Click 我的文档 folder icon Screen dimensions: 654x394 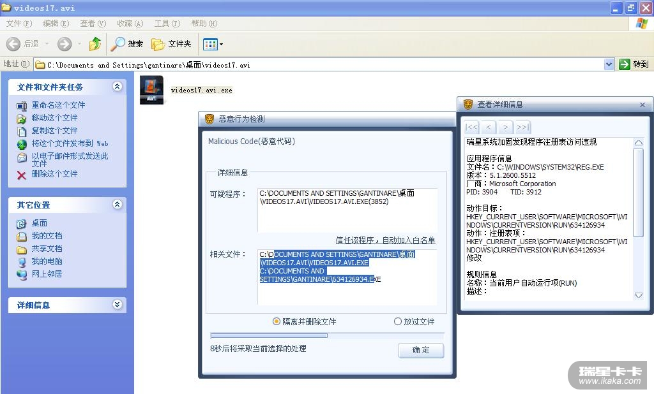(22, 237)
